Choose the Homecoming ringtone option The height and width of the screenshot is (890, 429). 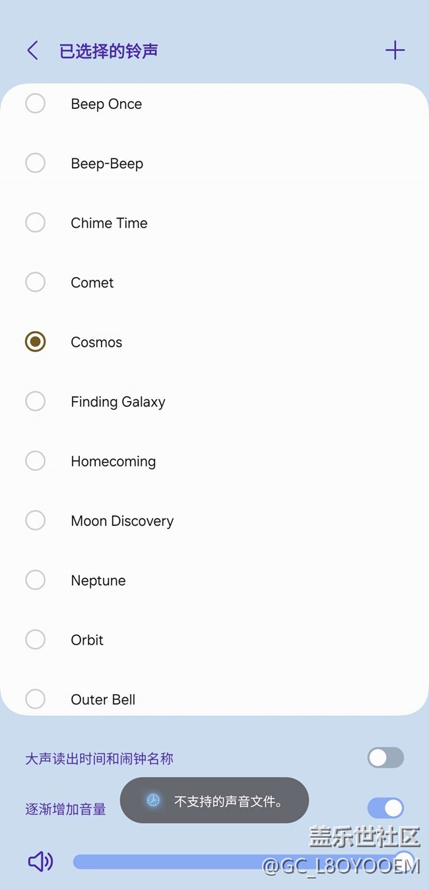coord(35,461)
